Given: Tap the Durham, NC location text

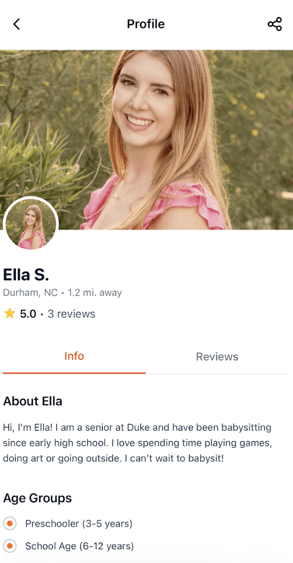Looking at the screenshot, I should tap(30, 292).
